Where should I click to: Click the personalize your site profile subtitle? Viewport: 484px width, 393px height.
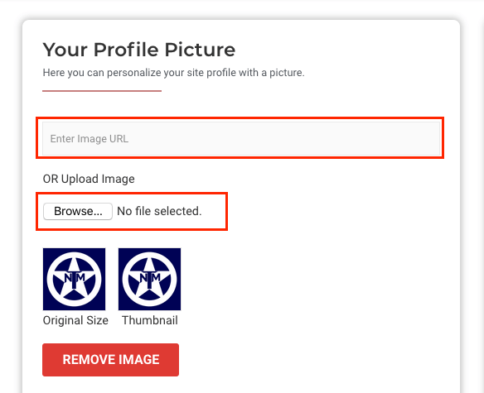[173, 73]
